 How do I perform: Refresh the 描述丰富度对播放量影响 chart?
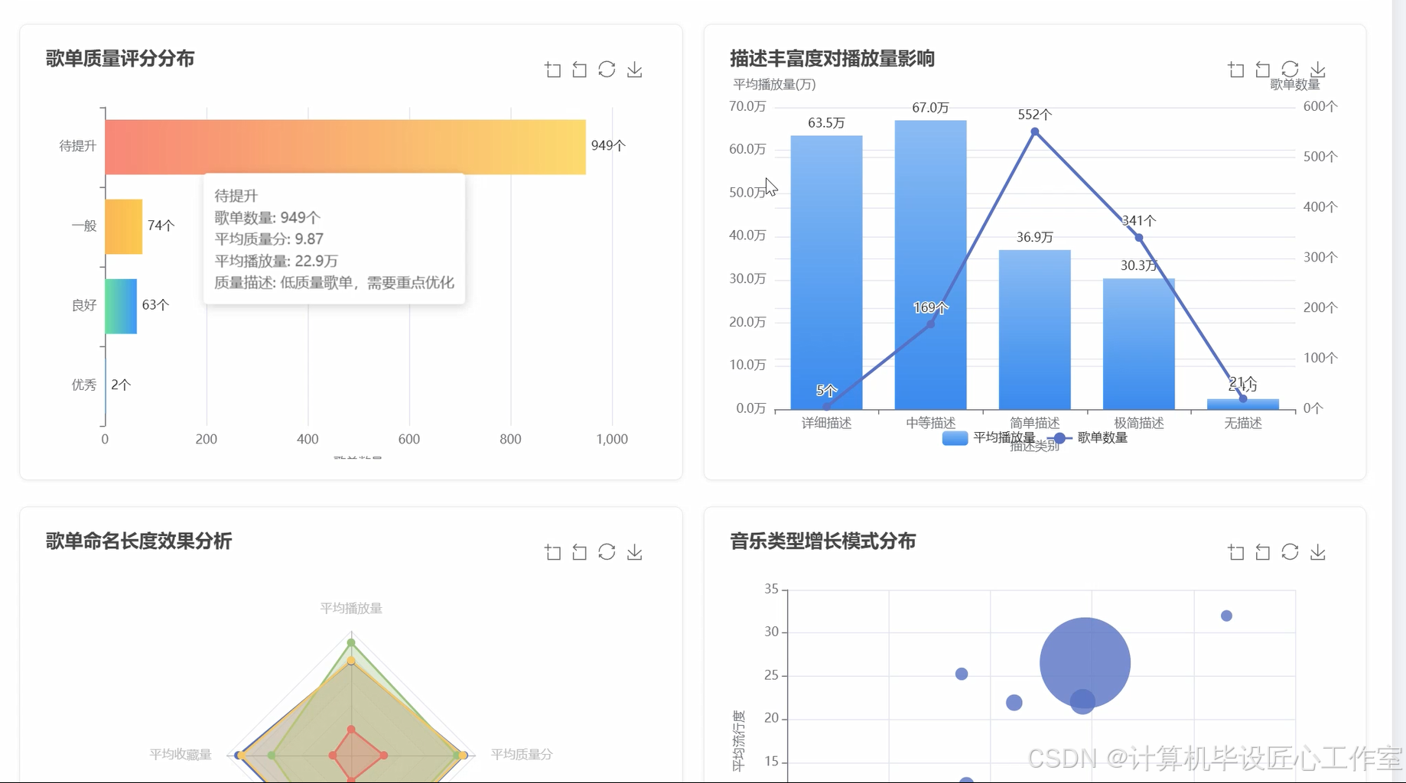(1290, 69)
